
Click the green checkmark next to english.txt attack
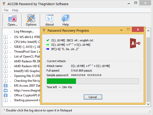(48, 40)
